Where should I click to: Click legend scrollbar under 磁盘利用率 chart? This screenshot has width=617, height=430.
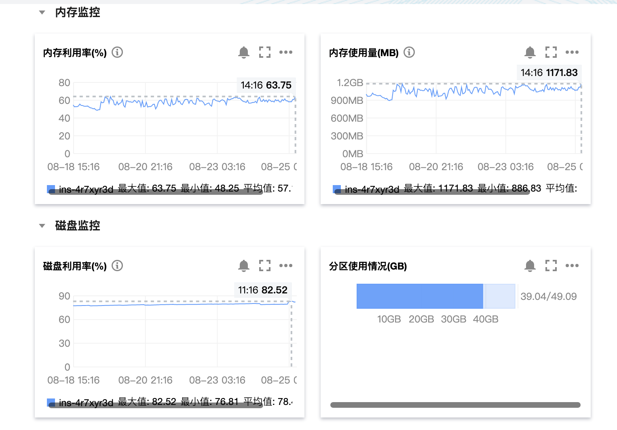[x=156, y=405]
